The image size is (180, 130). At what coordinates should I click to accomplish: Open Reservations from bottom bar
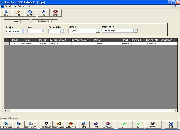[6, 125]
